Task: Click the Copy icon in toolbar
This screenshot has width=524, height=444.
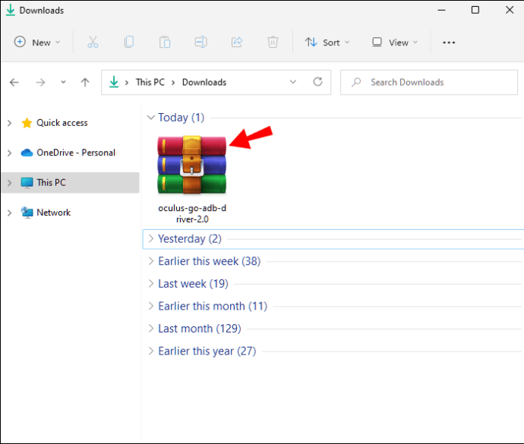Action: coord(129,42)
